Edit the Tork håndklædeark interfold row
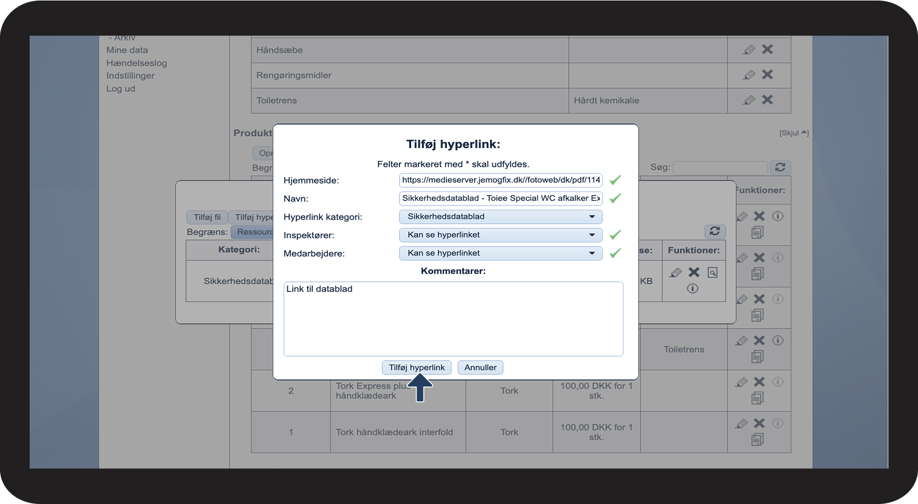 741,424
